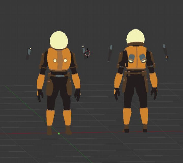Select a black glove on front-view character
This screenshot has height=163, width=183.
coord(40,95)
